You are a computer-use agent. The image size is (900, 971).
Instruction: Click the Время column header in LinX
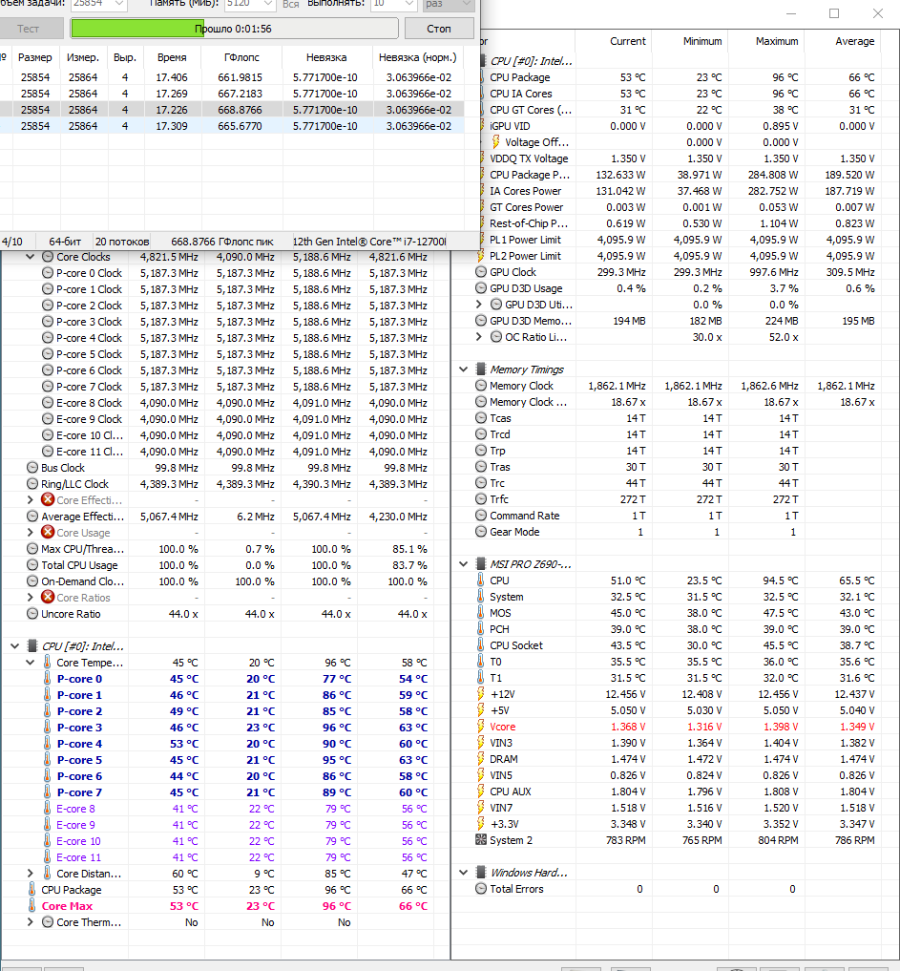pyautogui.click(x=172, y=57)
